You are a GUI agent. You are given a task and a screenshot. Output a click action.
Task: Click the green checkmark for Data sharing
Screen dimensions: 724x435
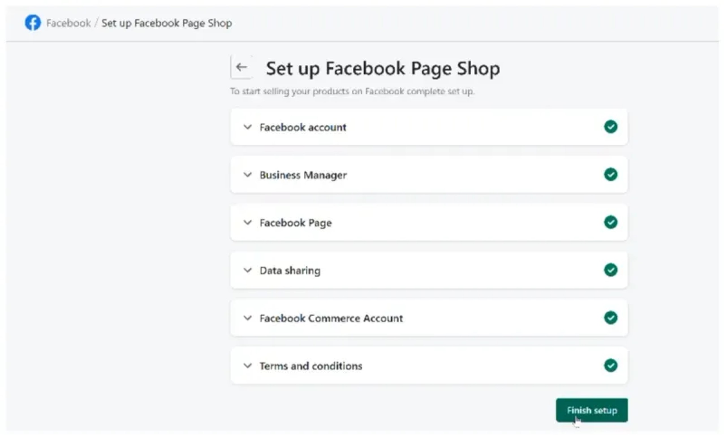[611, 270]
